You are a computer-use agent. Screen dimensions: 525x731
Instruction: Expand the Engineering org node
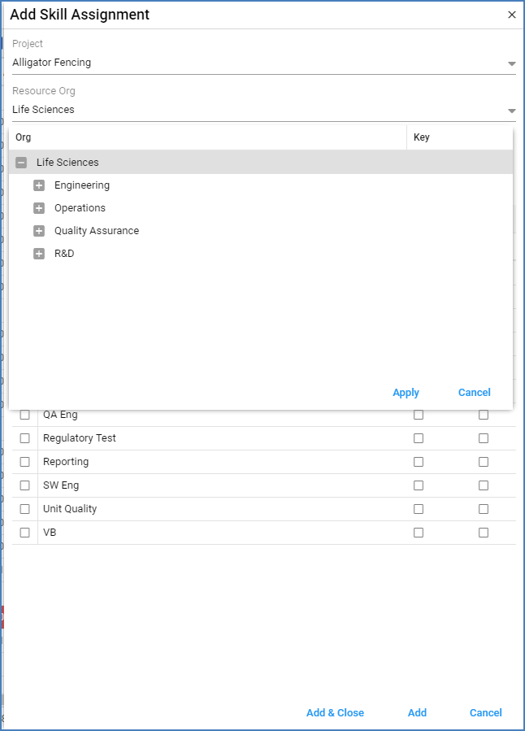(38, 185)
